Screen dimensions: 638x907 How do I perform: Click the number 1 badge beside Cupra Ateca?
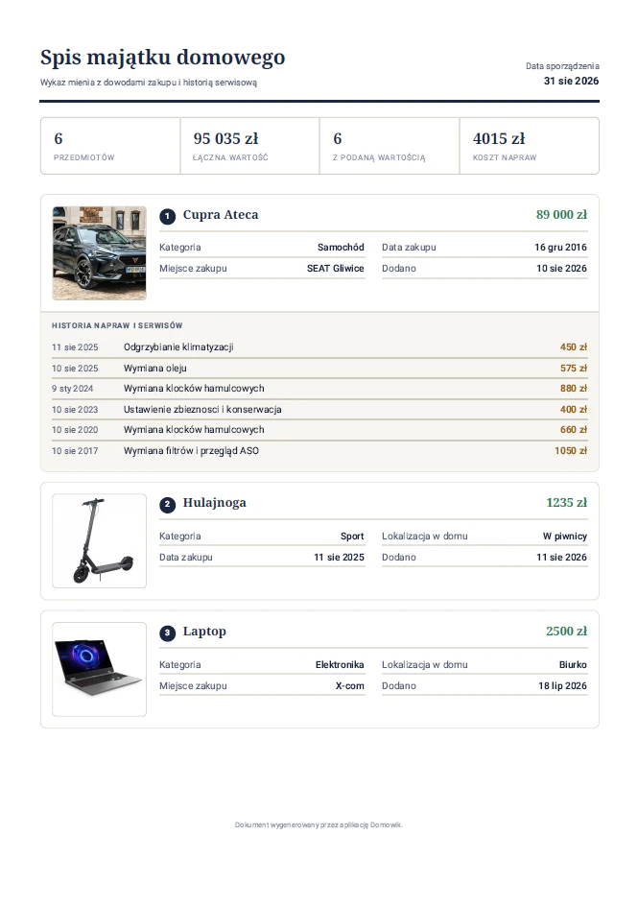167,216
